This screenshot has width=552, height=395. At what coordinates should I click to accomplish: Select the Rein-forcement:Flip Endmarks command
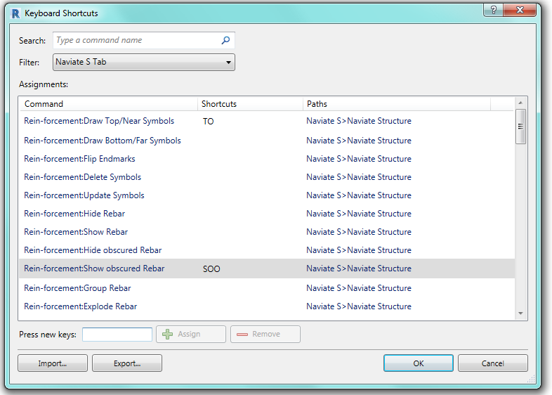(79, 159)
